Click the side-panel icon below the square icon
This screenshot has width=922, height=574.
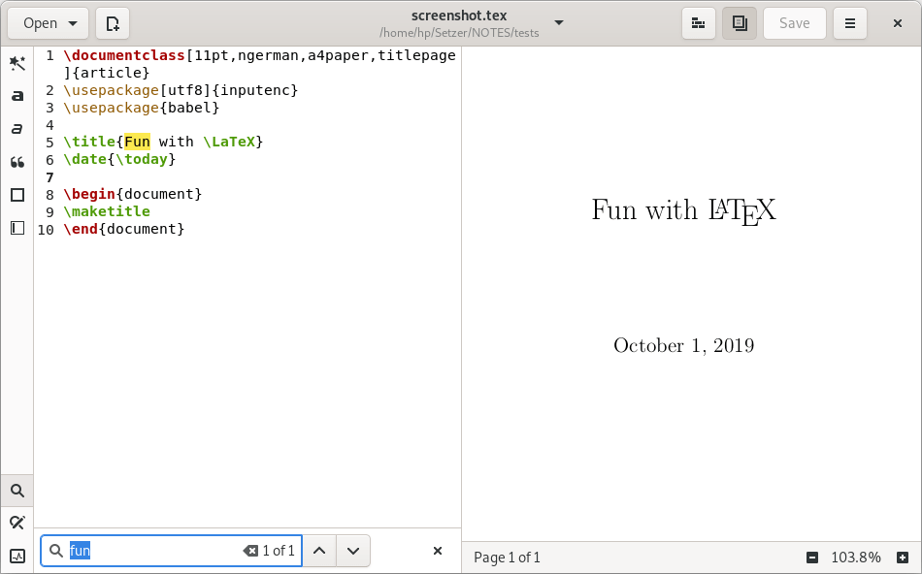[17, 228]
